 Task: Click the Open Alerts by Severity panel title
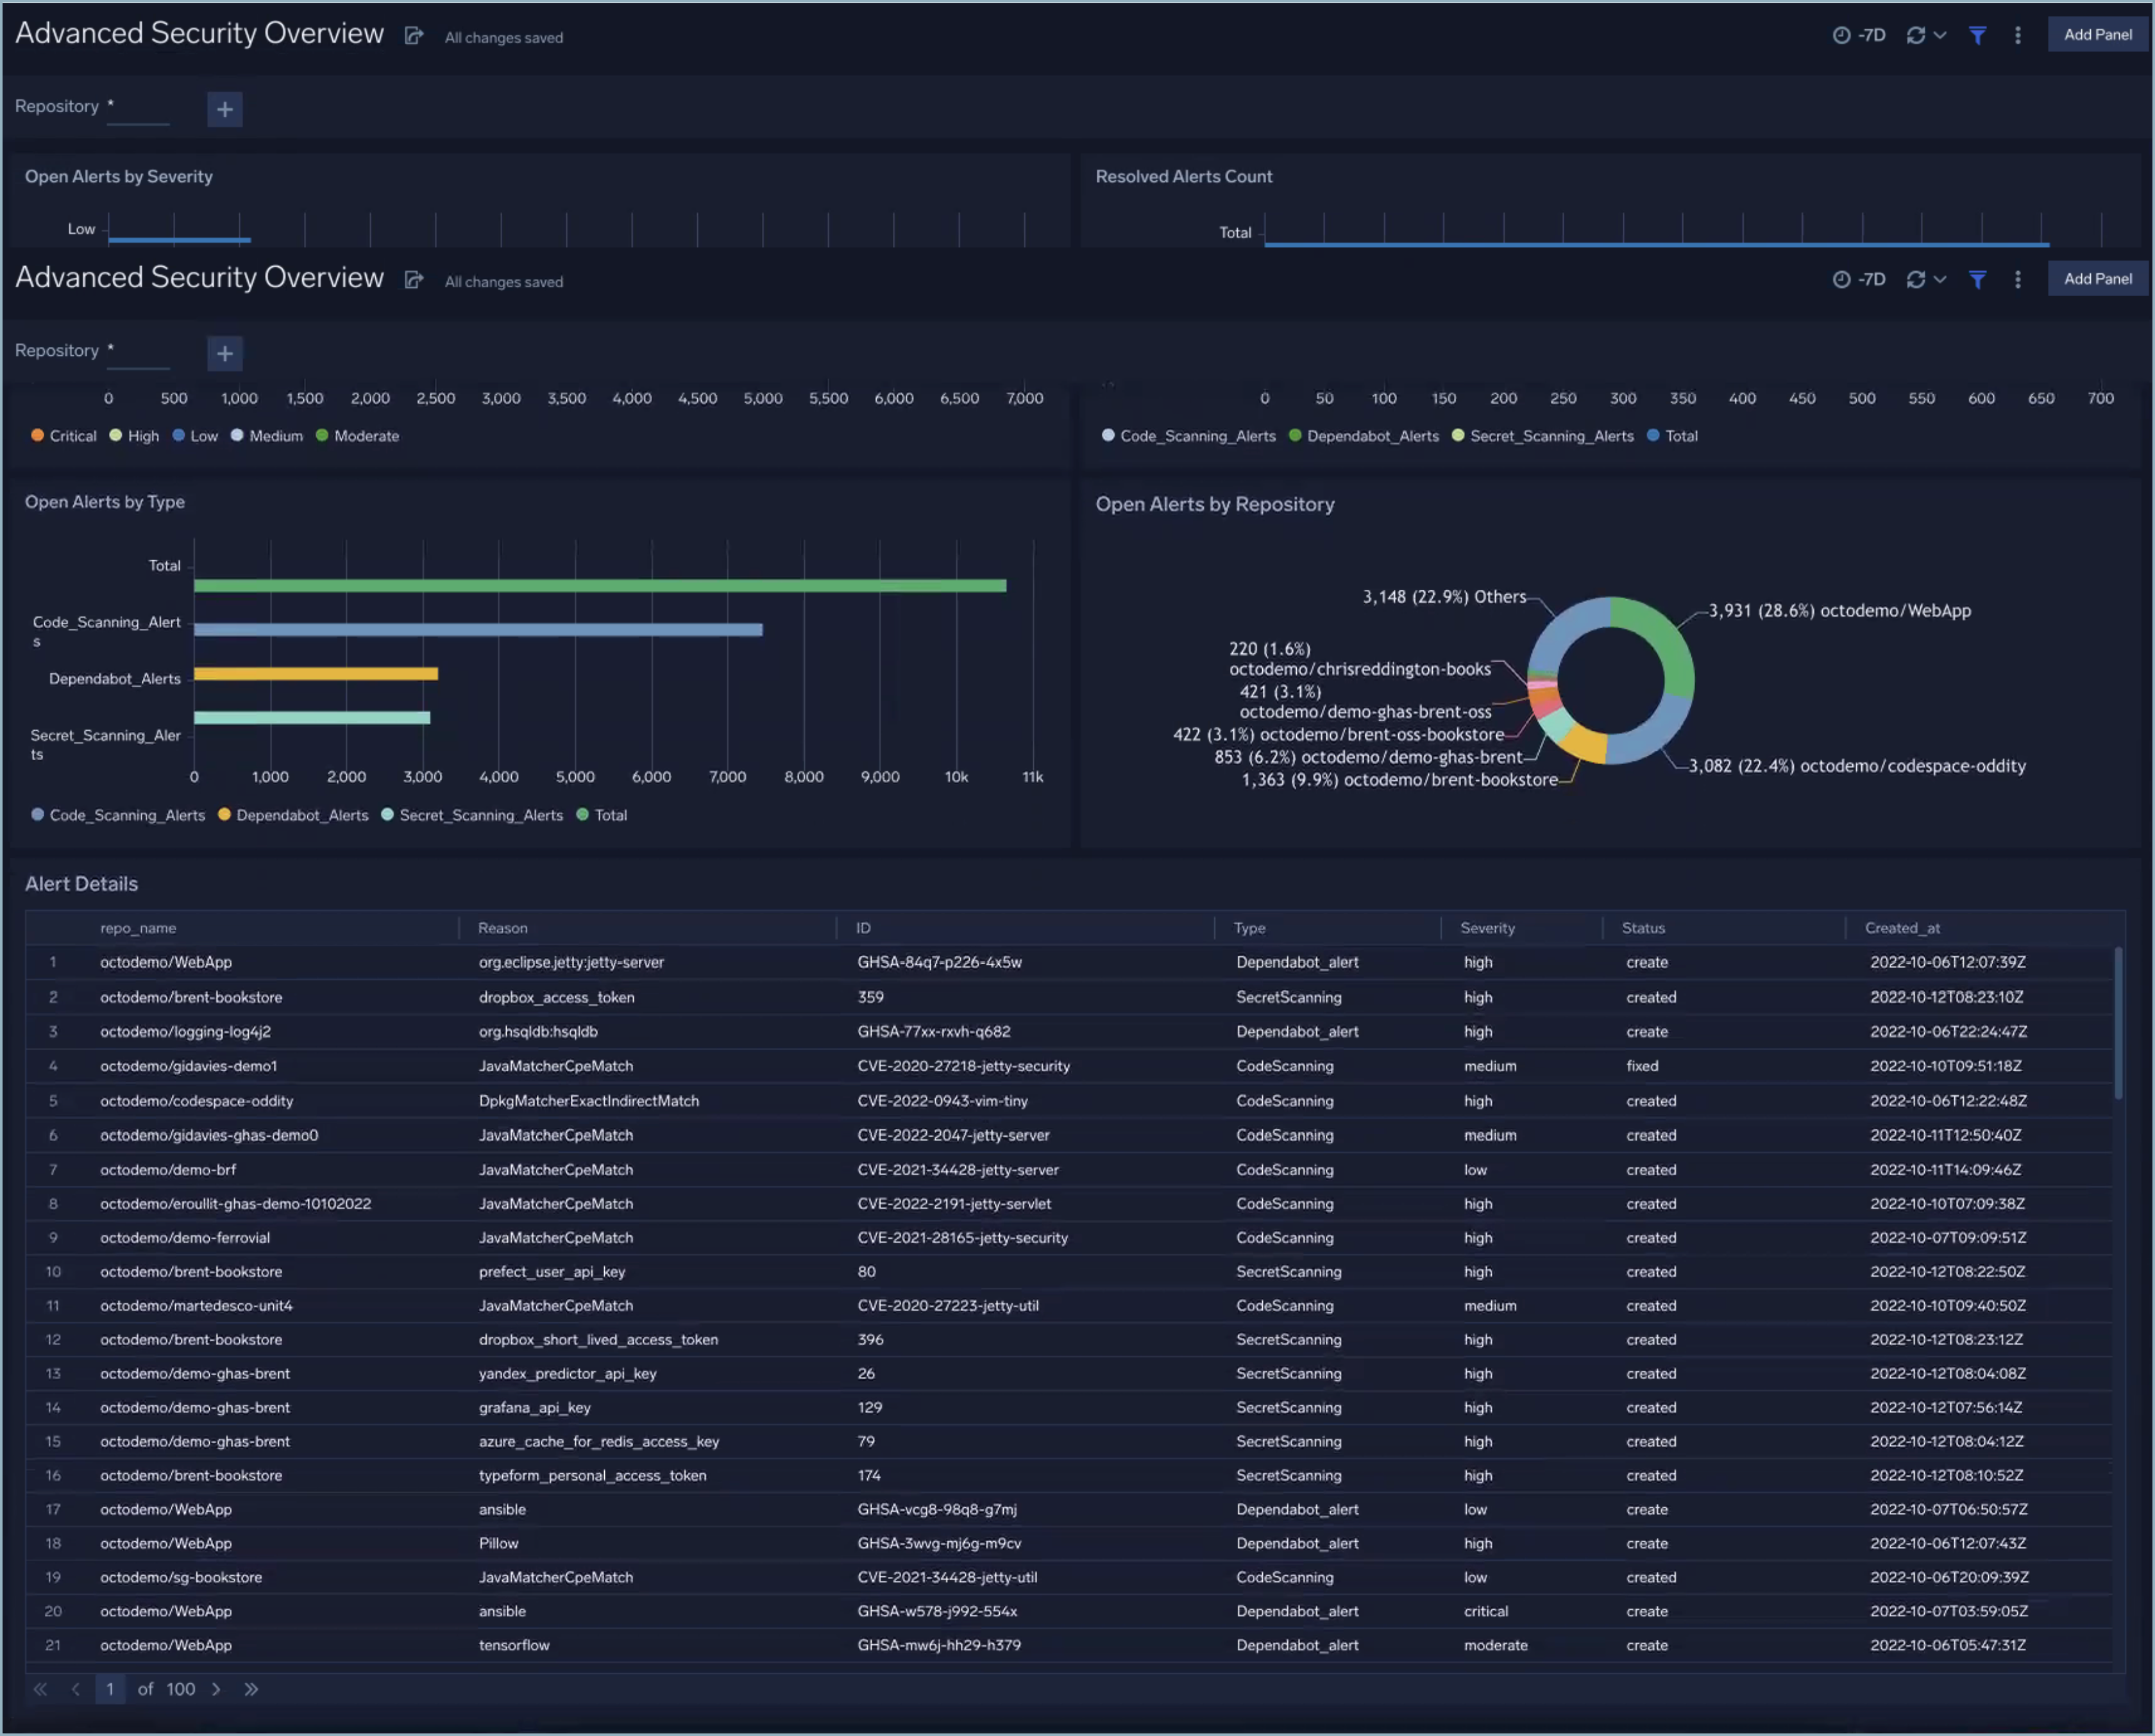click(119, 176)
